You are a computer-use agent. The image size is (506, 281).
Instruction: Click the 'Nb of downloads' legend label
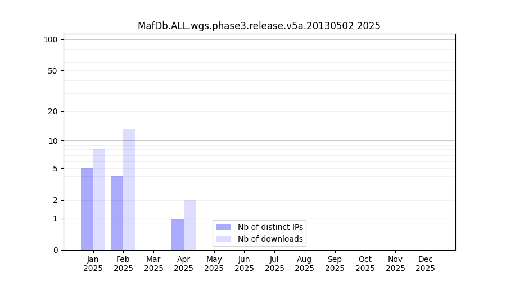270,239
